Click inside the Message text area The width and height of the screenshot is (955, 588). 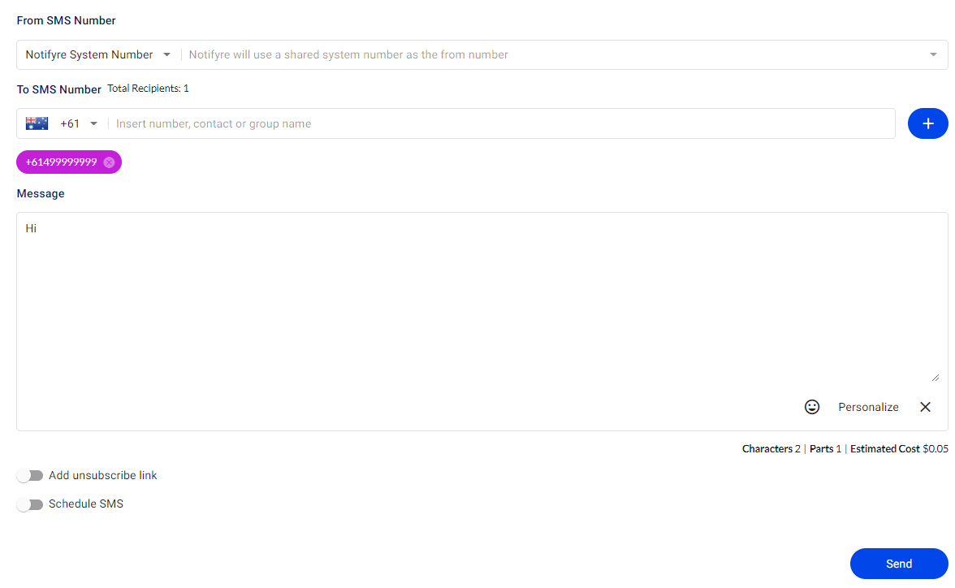(482, 299)
